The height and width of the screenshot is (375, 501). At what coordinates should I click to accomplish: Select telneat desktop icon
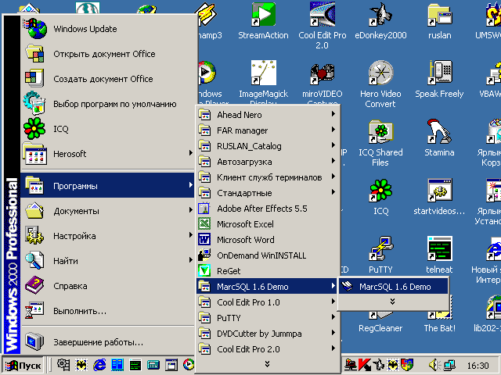(x=439, y=255)
